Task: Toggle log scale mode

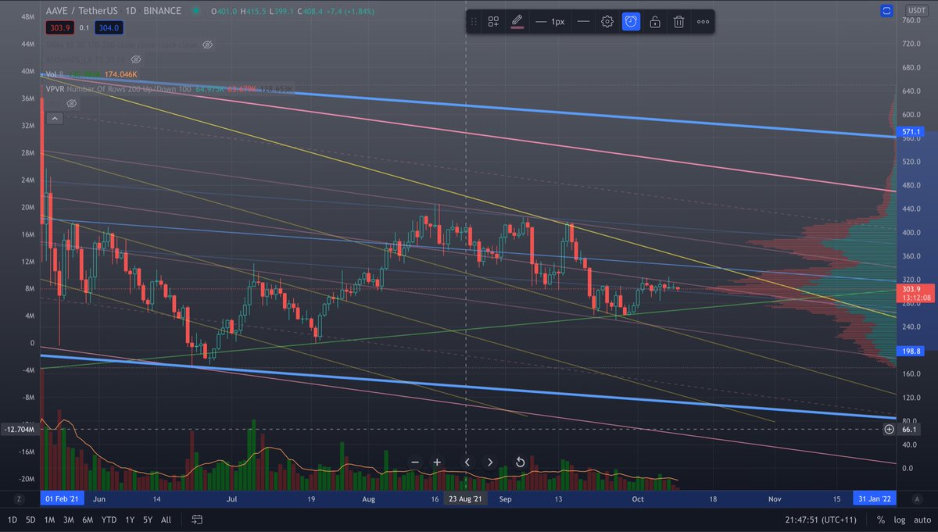Action: 899,520
